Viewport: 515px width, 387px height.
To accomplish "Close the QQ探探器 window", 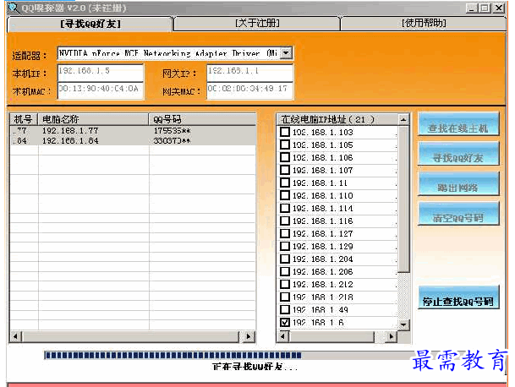I will (x=499, y=8).
